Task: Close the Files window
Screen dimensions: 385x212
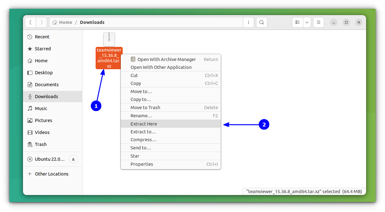Action: [359, 22]
